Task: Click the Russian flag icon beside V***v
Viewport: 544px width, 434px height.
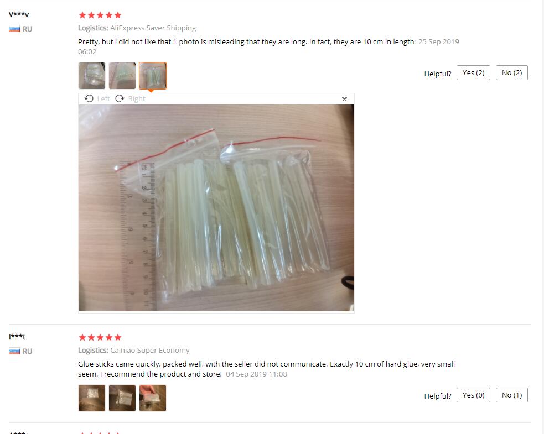Action: 14,29
